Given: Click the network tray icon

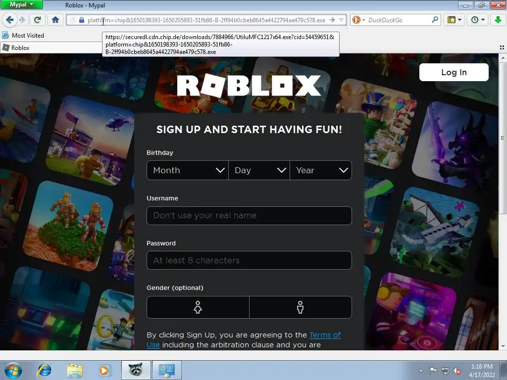Looking at the screenshot, I should [445, 371].
